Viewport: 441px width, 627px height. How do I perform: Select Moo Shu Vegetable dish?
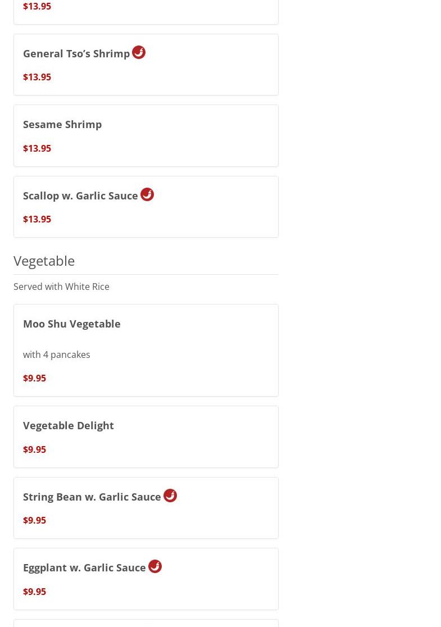coord(72,324)
